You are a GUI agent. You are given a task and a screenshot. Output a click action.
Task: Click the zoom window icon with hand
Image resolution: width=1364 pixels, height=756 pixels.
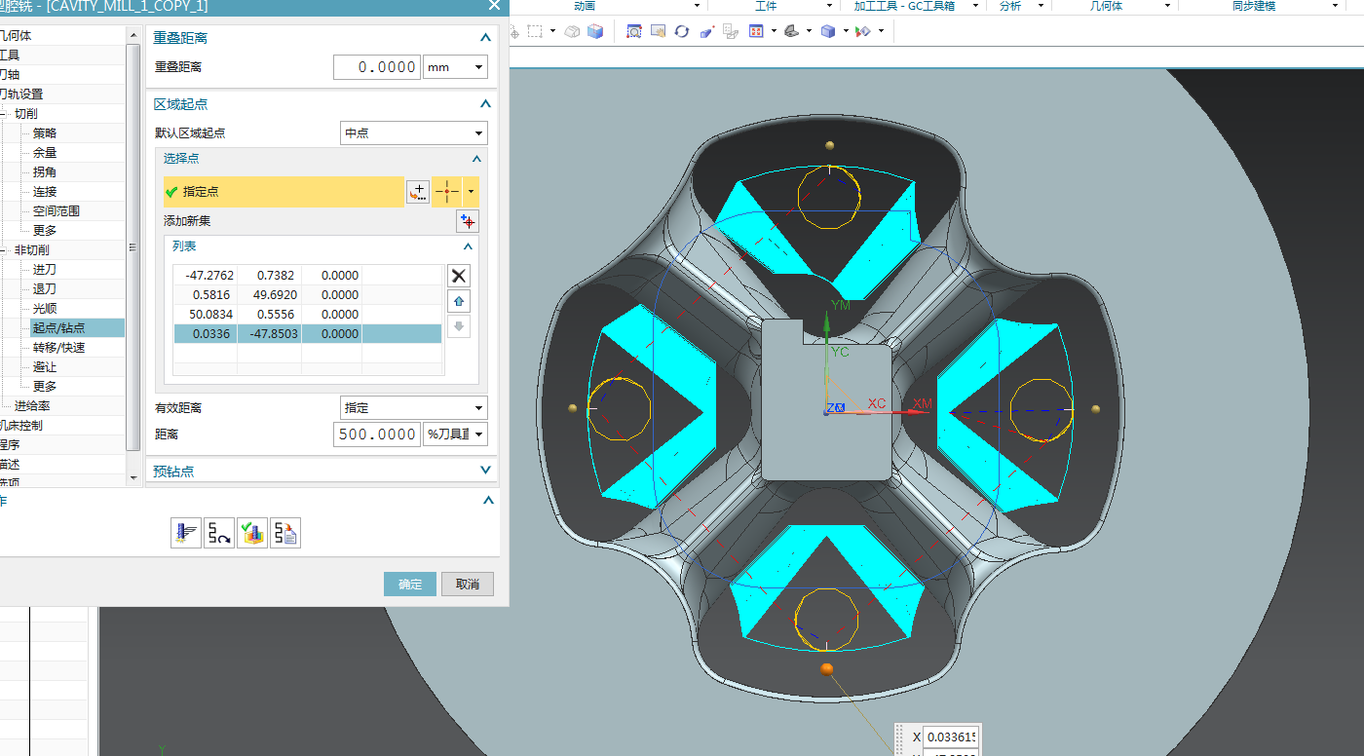tap(658, 31)
